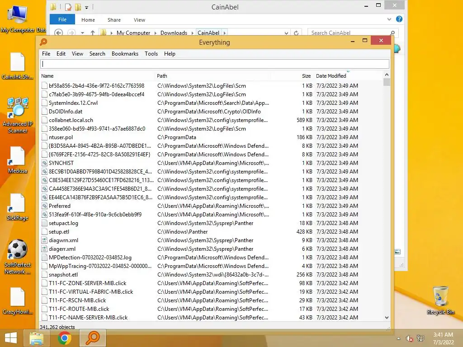
Task: Select the snapshot.etl file row
Action: 212,274
